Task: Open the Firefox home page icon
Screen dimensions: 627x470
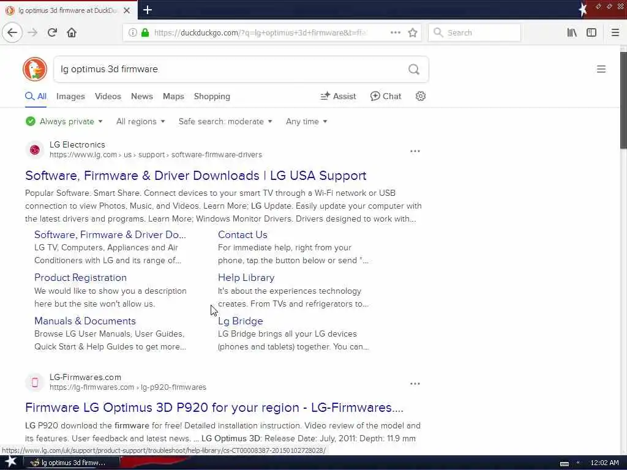Action: pyautogui.click(x=72, y=32)
